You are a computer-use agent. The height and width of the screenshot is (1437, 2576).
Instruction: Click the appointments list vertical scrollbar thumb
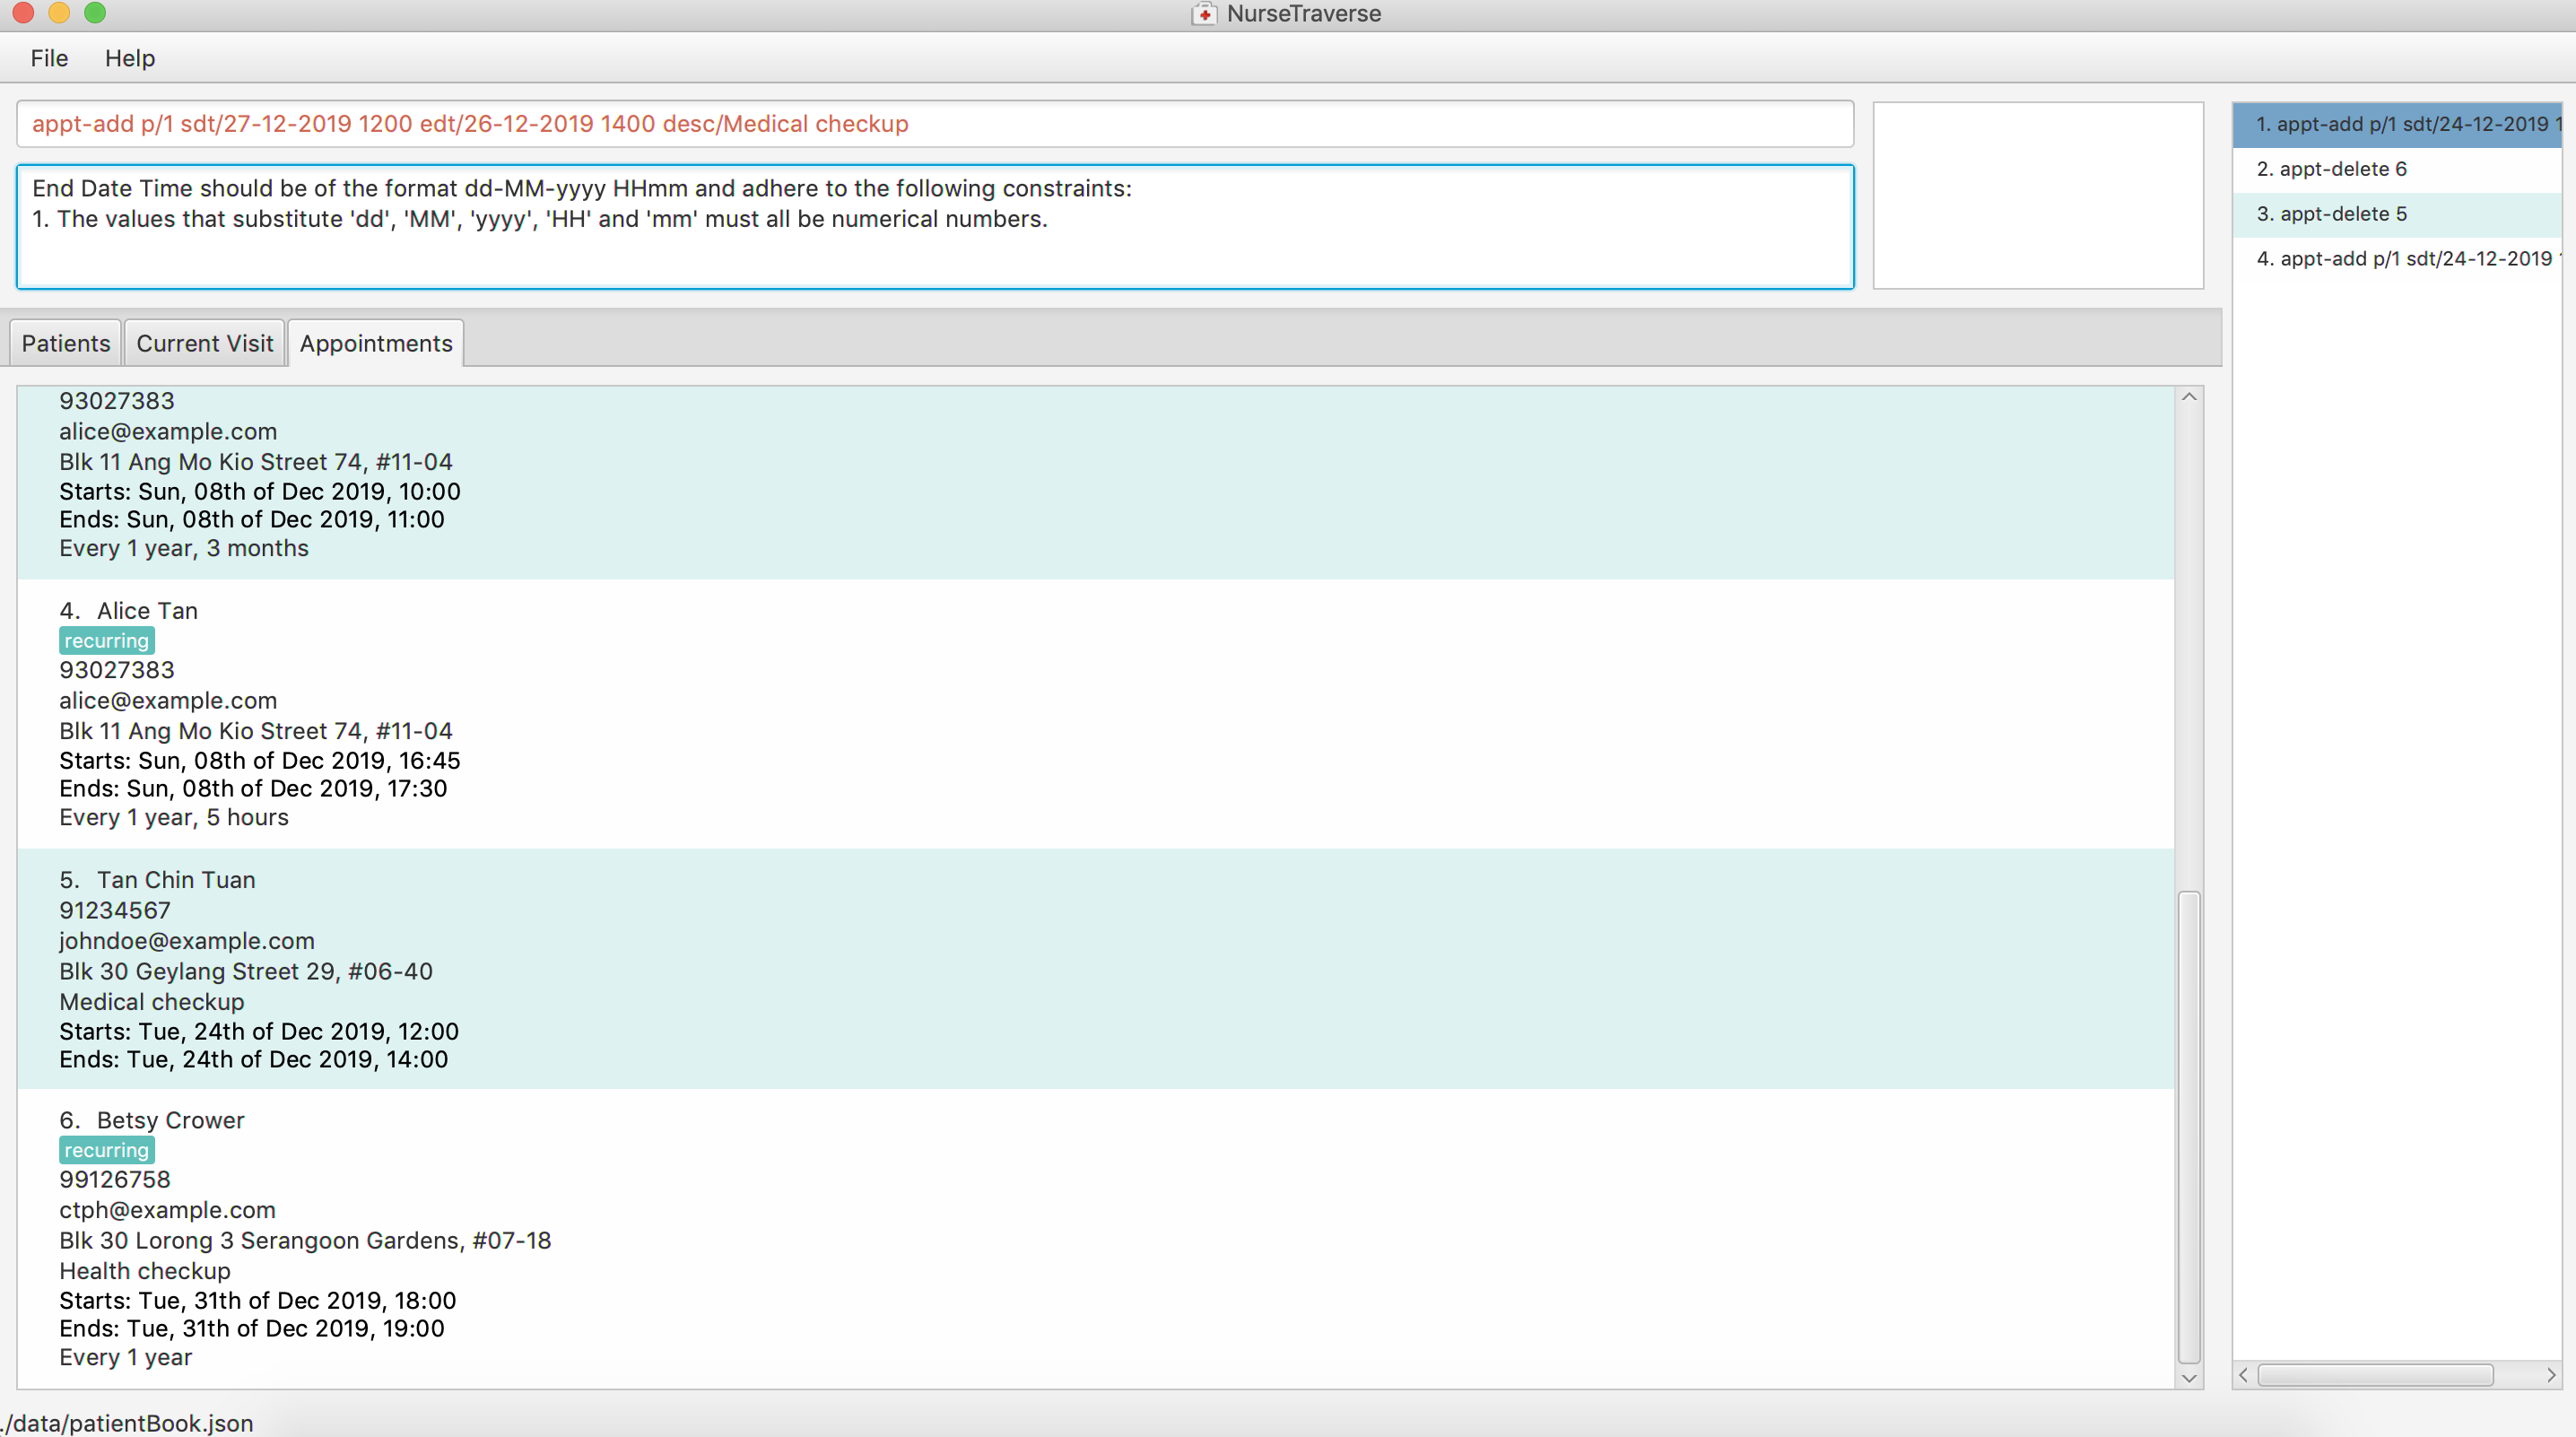pyautogui.click(x=2189, y=1127)
